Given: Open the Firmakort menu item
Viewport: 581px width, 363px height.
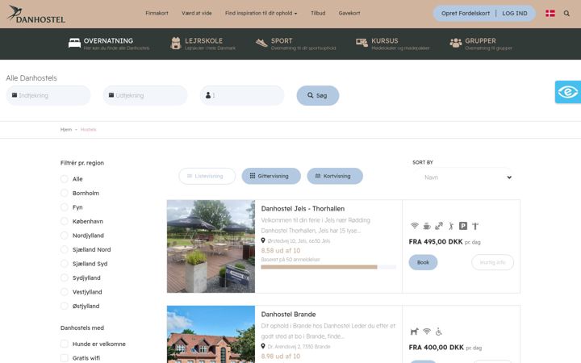Looking at the screenshot, I should [157, 13].
